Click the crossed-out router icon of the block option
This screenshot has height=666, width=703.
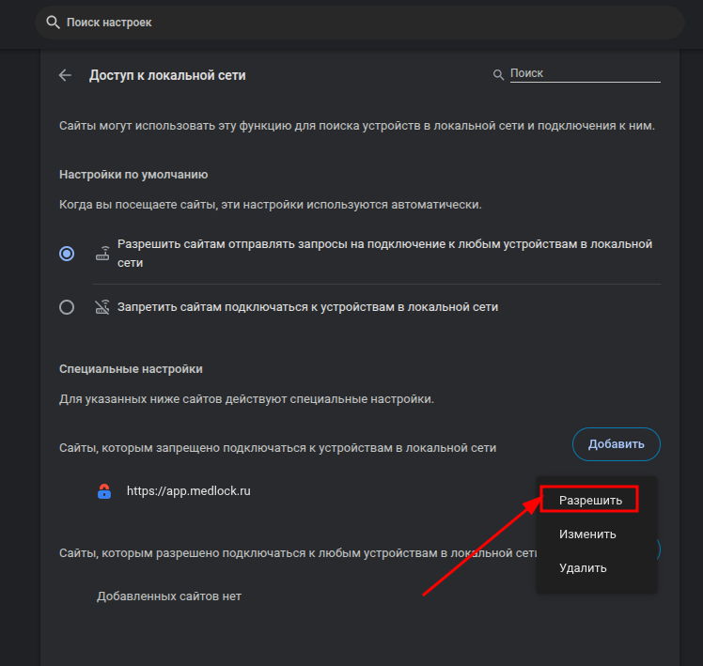103,306
